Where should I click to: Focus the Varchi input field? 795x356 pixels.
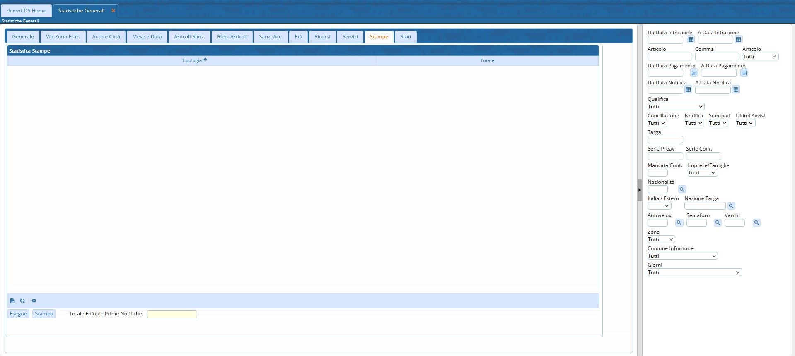pos(735,223)
